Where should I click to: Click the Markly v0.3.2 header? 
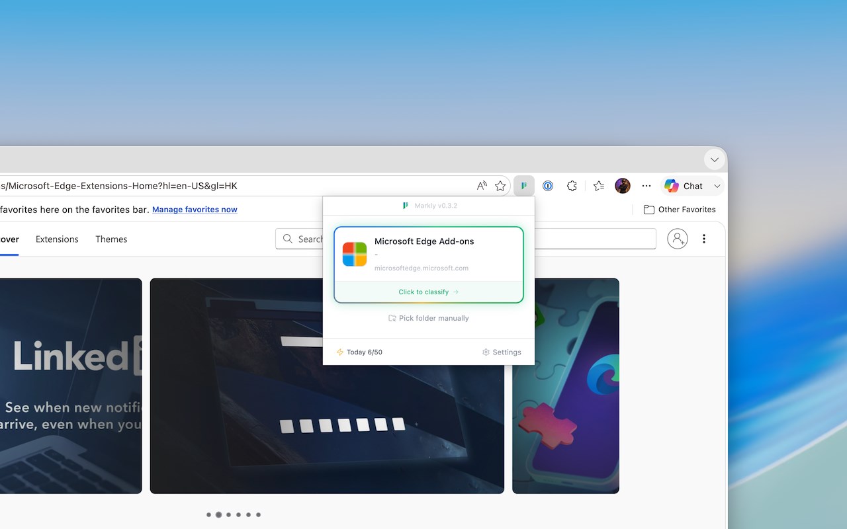429,206
